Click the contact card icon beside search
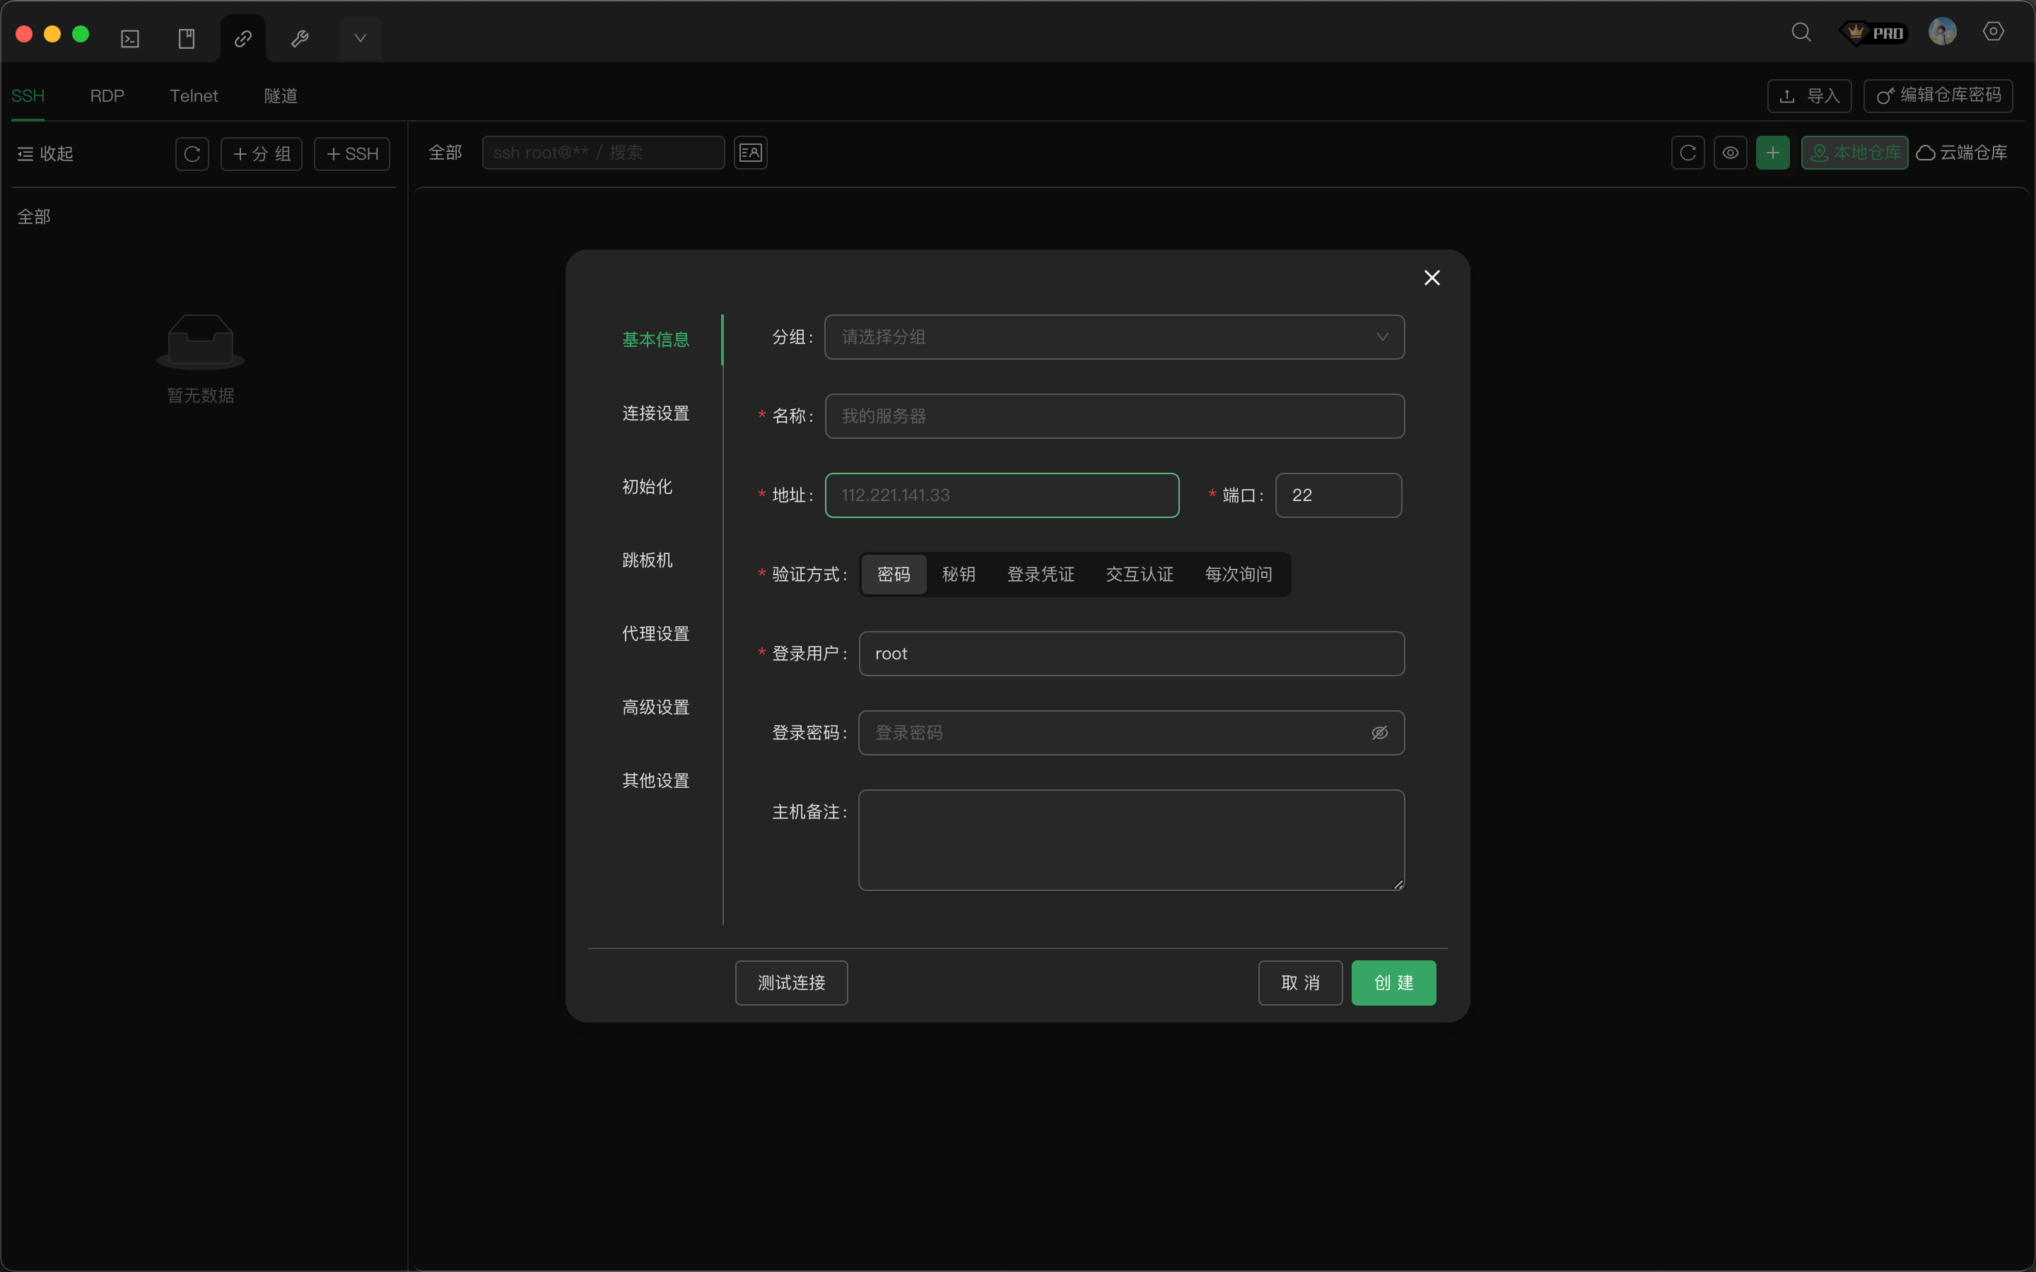 [749, 153]
